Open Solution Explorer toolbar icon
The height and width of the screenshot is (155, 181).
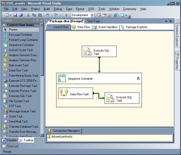[98, 15]
